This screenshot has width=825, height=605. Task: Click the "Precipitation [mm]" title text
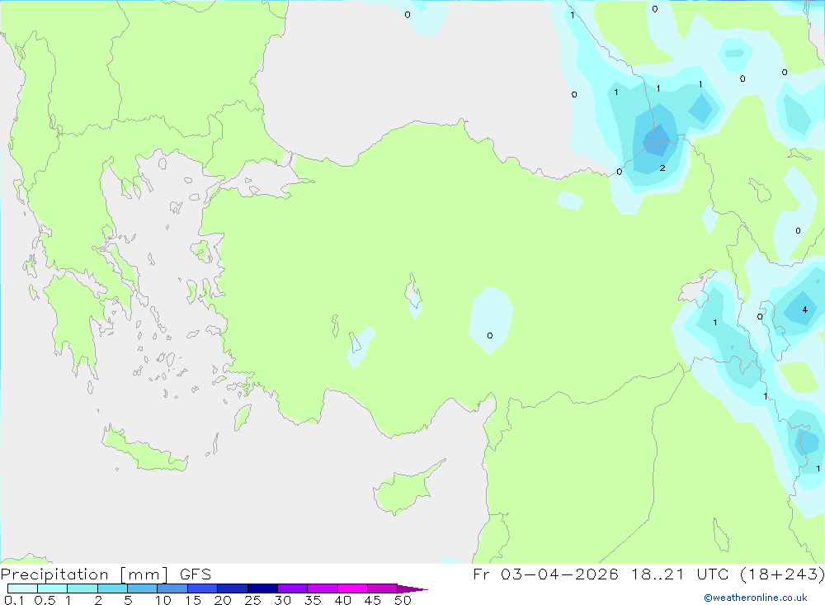click(x=85, y=574)
